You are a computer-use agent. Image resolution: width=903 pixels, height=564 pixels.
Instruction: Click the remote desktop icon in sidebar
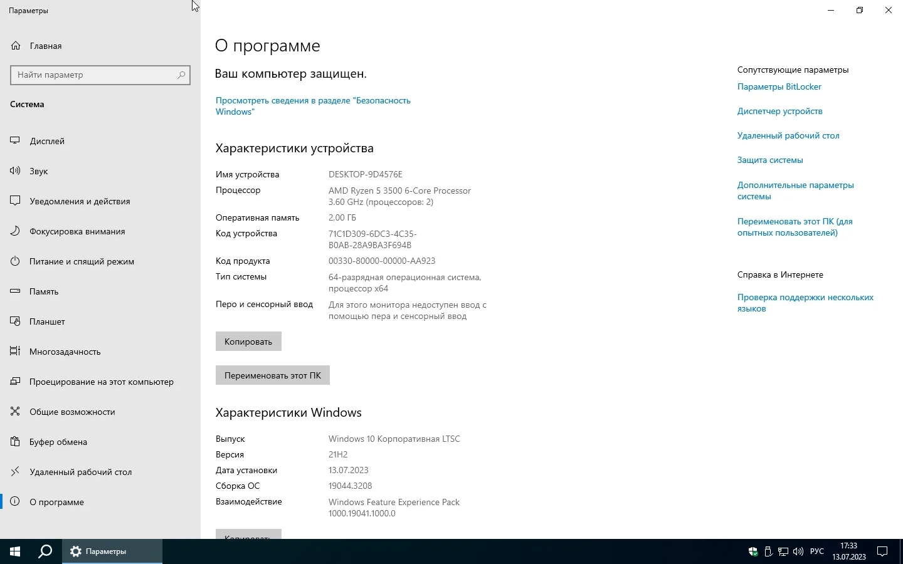click(x=16, y=472)
